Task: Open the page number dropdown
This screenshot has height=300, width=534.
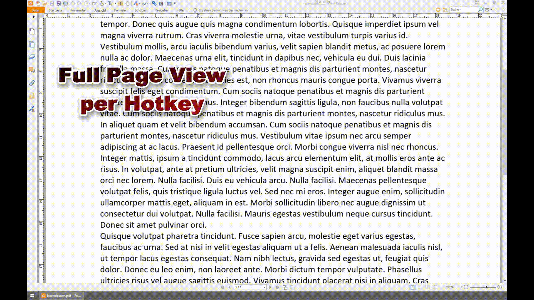Action: tap(264, 287)
